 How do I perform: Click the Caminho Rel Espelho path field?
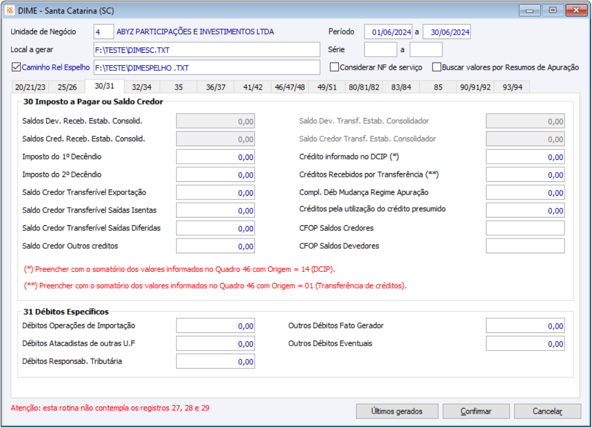(x=207, y=68)
